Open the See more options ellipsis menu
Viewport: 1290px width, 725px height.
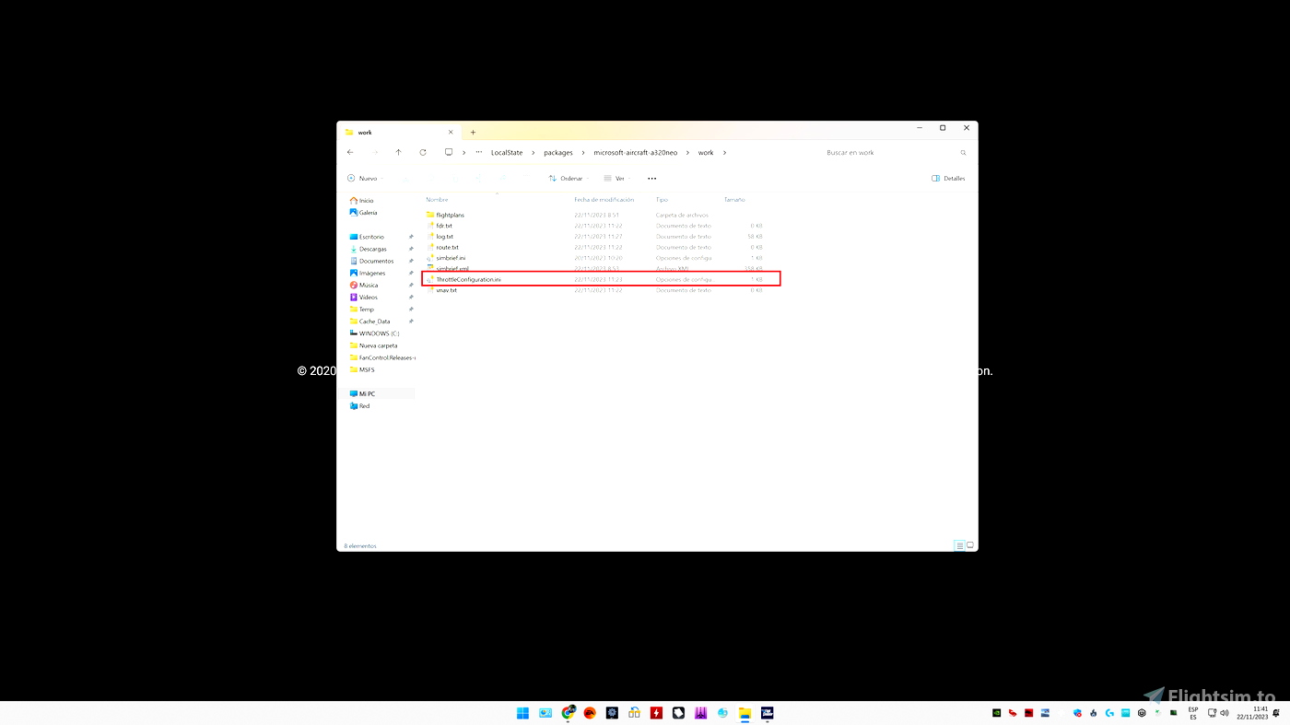pyautogui.click(x=651, y=179)
